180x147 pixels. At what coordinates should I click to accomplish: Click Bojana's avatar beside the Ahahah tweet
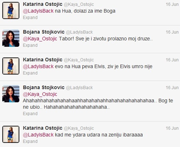coord(11,94)
